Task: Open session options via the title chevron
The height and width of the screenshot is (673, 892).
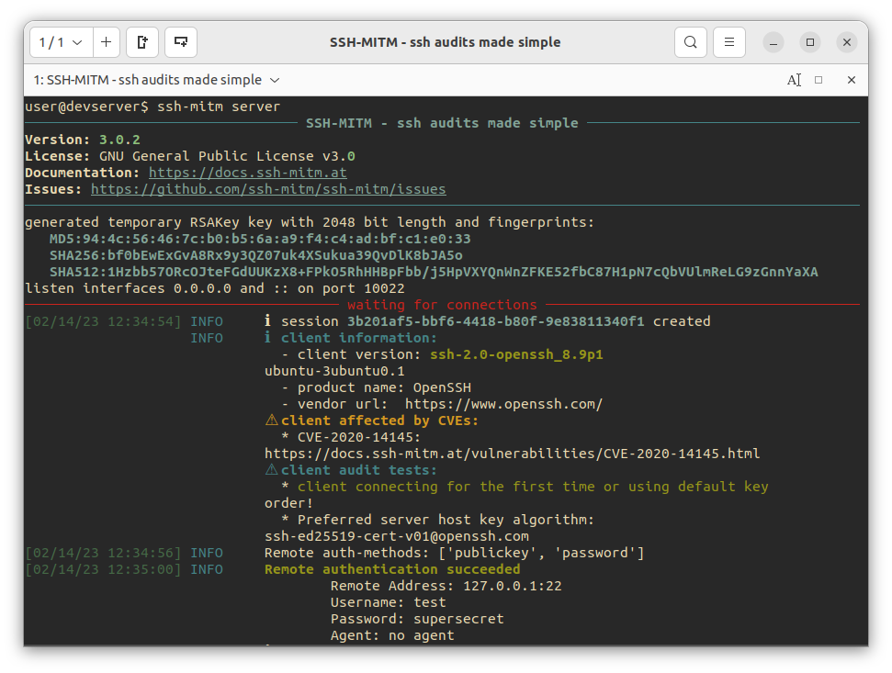Action: (275, 80)
